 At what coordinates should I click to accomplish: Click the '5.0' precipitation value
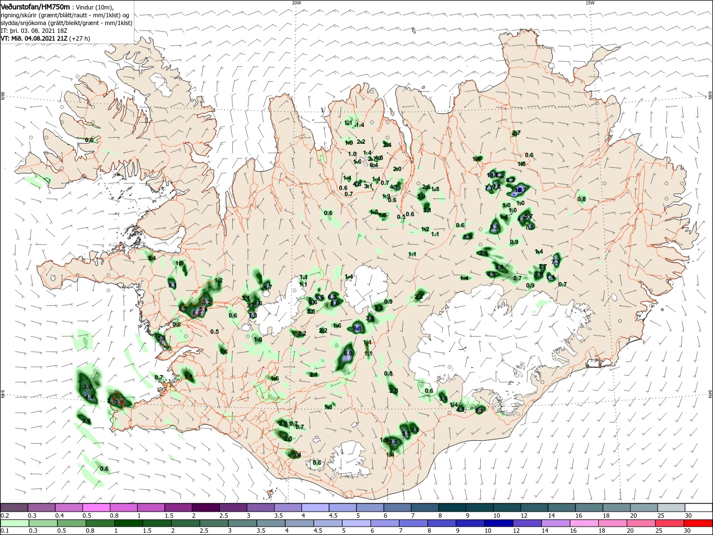tap(393, 442)
